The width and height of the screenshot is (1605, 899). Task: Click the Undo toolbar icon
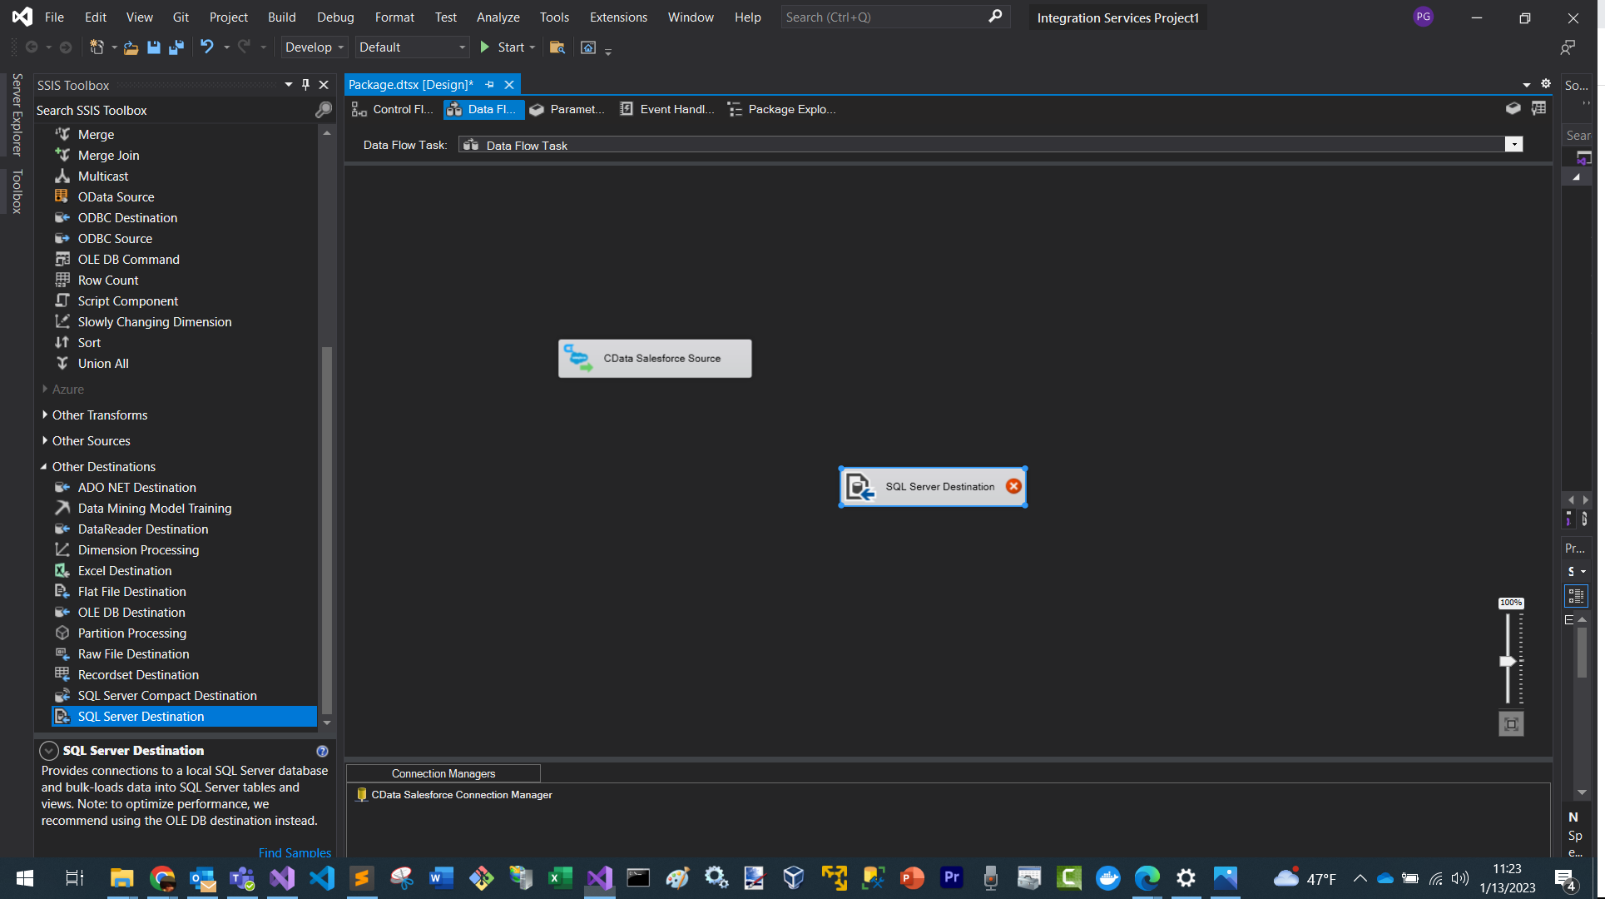click(206, 47)
